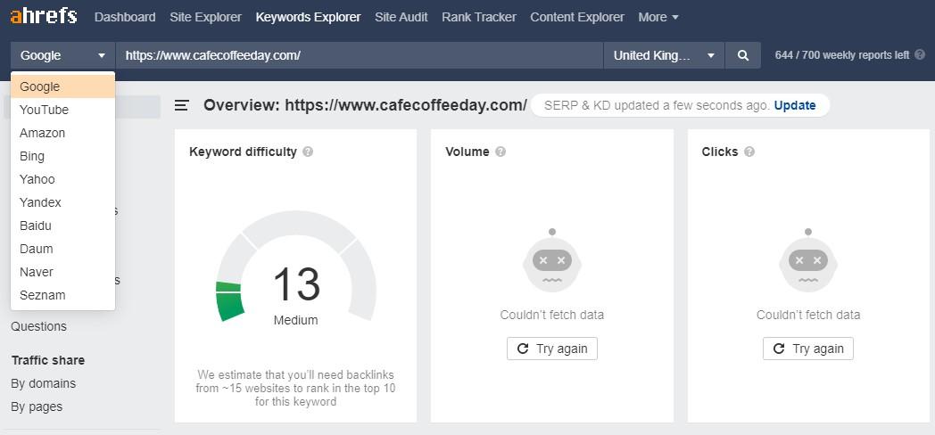
Task: Click the magnifying glass search button
Action: (742, 55)
